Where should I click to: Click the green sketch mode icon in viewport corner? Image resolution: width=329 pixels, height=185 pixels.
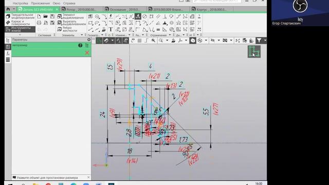point(254,51)
